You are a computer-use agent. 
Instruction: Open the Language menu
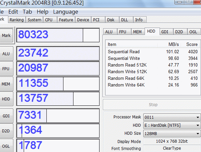[65, 12]
